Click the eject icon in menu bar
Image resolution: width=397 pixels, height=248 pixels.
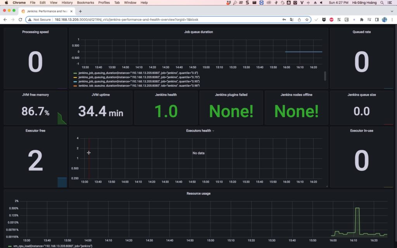315,3
